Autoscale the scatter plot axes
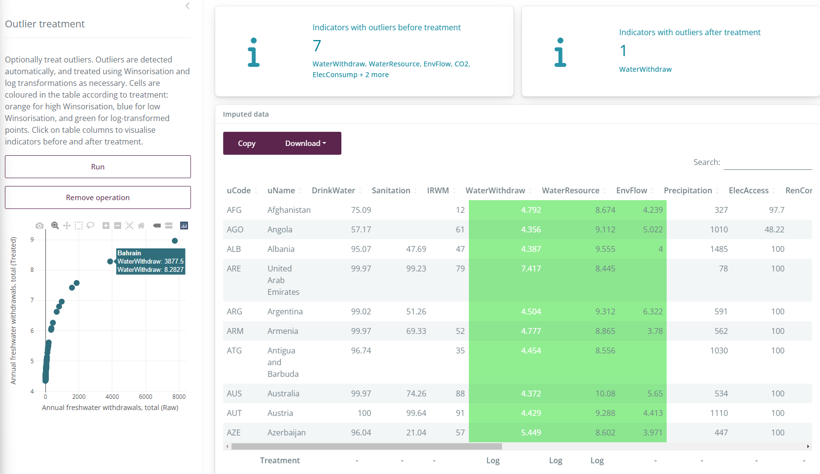The height and width of the screenshot is (474, 820). [129, 226]
